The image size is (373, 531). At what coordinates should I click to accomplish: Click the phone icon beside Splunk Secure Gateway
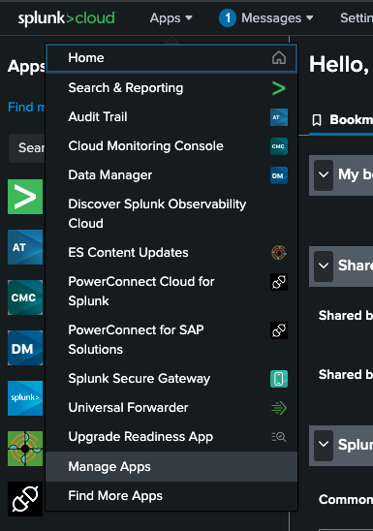(279, 379)
